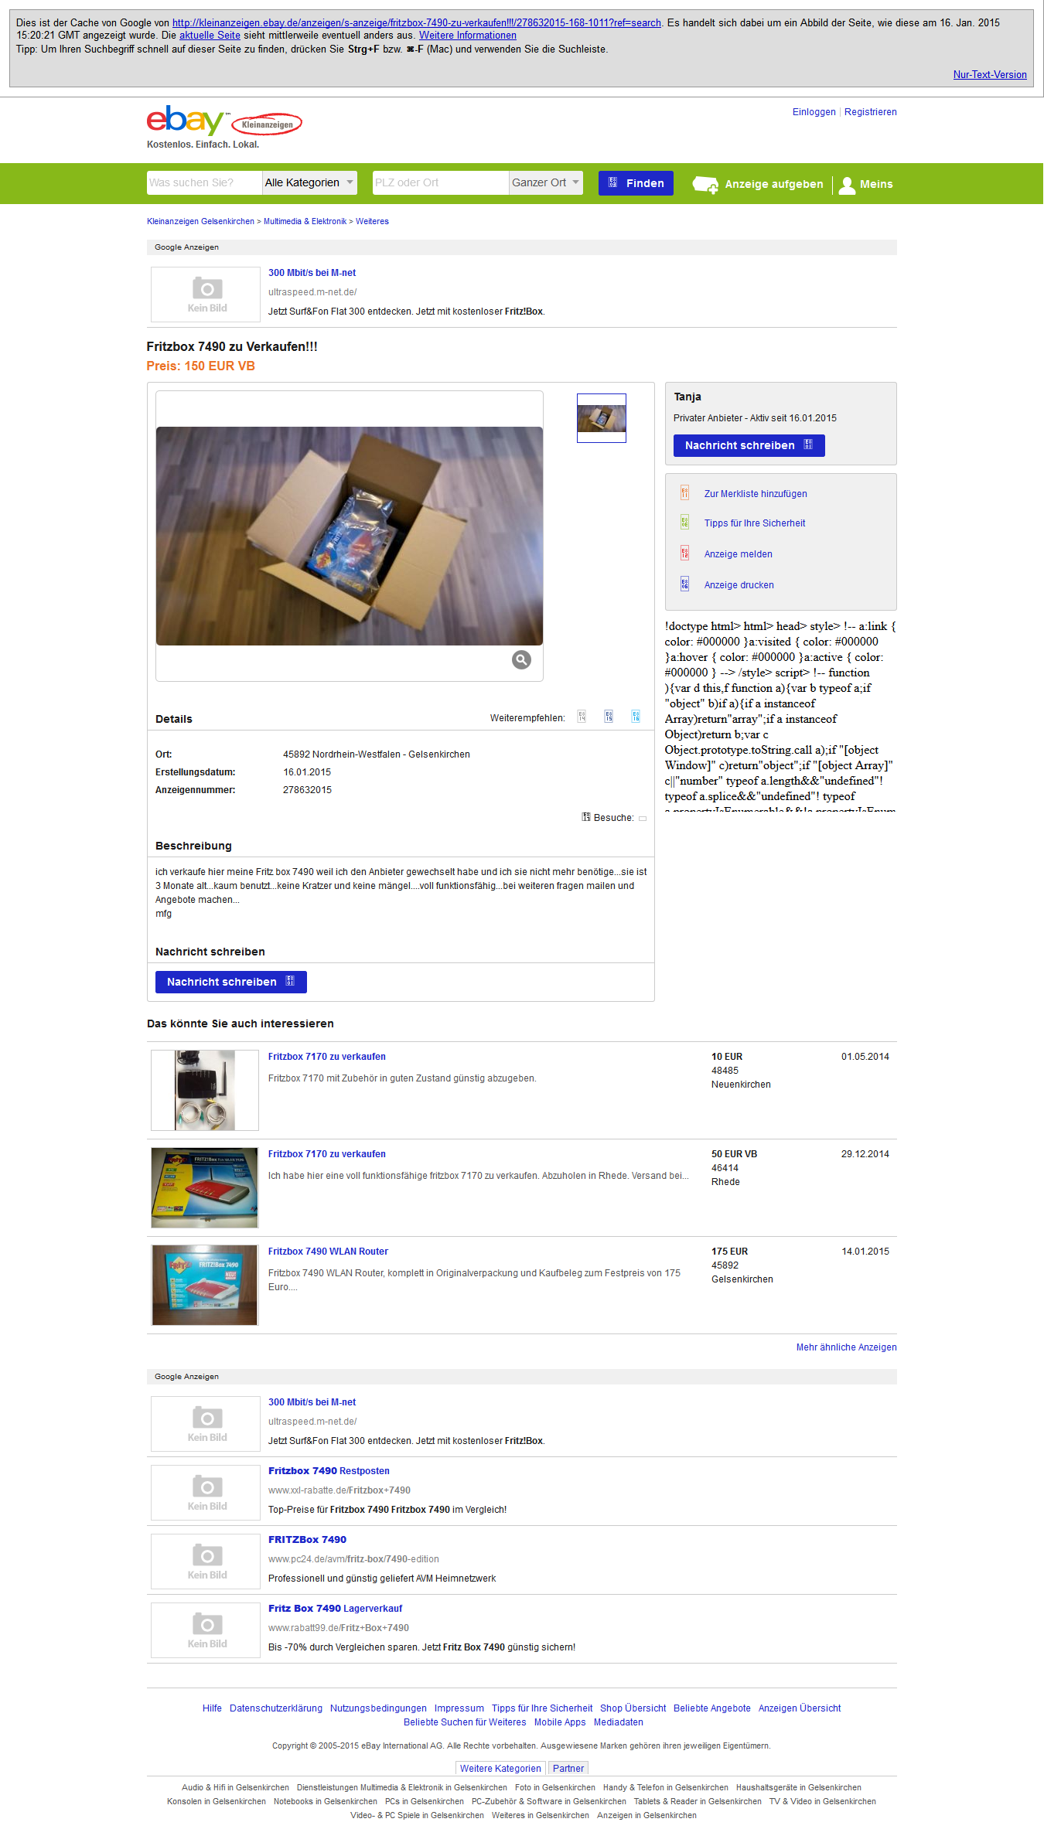The image size is (1044, 1846).
Task: Click Nachricht schreiben in Tanja's seller box
Action: (749, 445)
